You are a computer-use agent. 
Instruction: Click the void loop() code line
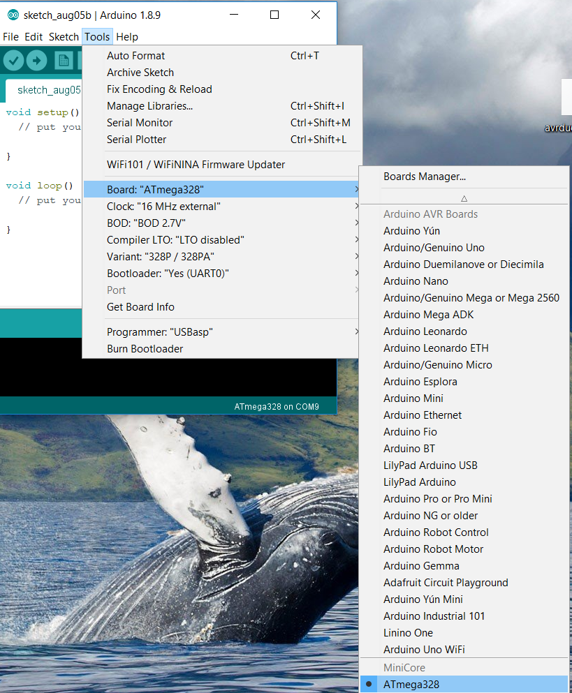point(39,186)
